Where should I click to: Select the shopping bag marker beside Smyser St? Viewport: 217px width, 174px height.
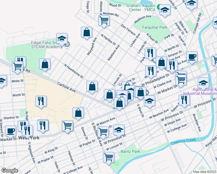tap(161, 62)
